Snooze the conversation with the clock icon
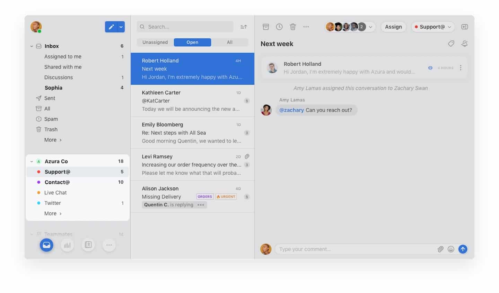The image size is (499, 293). coord(279,27)
